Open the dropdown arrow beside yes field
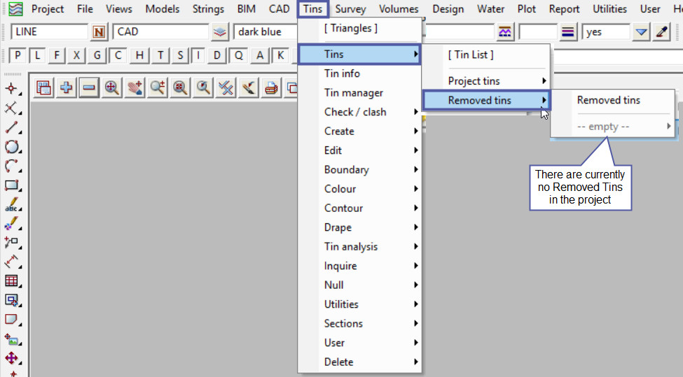This screenshot has width=683, height=377. (641, 32)
